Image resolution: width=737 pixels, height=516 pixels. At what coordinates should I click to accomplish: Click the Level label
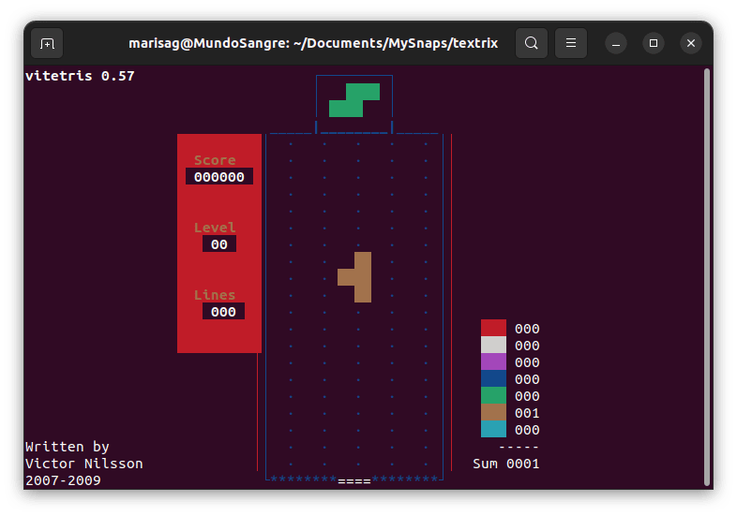tap(215, 228)
